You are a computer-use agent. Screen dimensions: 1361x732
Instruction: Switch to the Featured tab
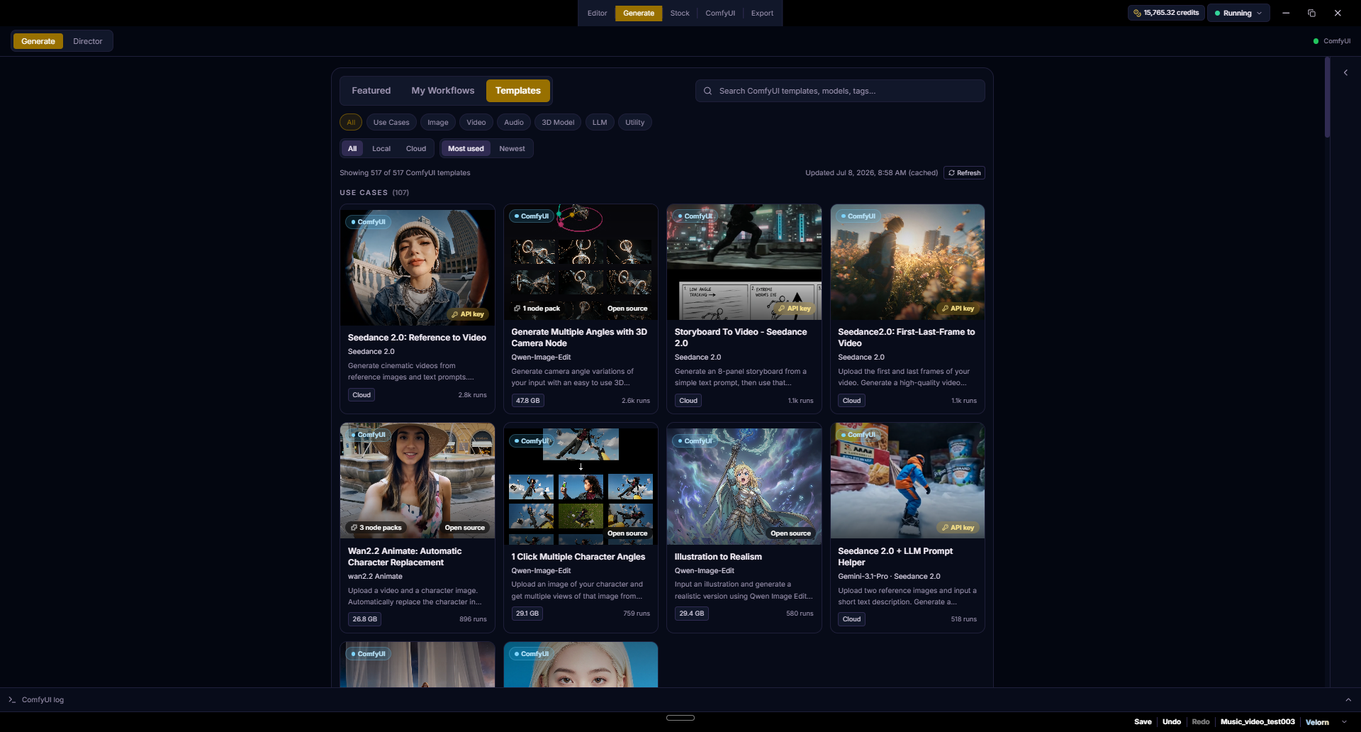tap(371, 91)
